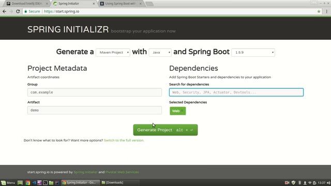Launch Chrome from the taskbar launcher
Screen dimensions: 331x186
(x=27, y=182)
